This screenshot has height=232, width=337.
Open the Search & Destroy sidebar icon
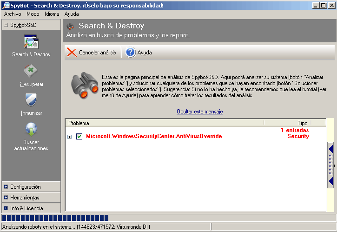[31, 42]
